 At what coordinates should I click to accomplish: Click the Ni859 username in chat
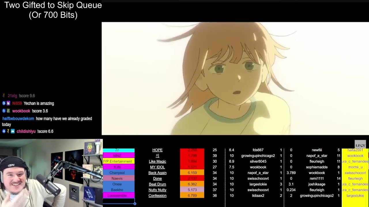pyautogui.click(x=17, y=103)
